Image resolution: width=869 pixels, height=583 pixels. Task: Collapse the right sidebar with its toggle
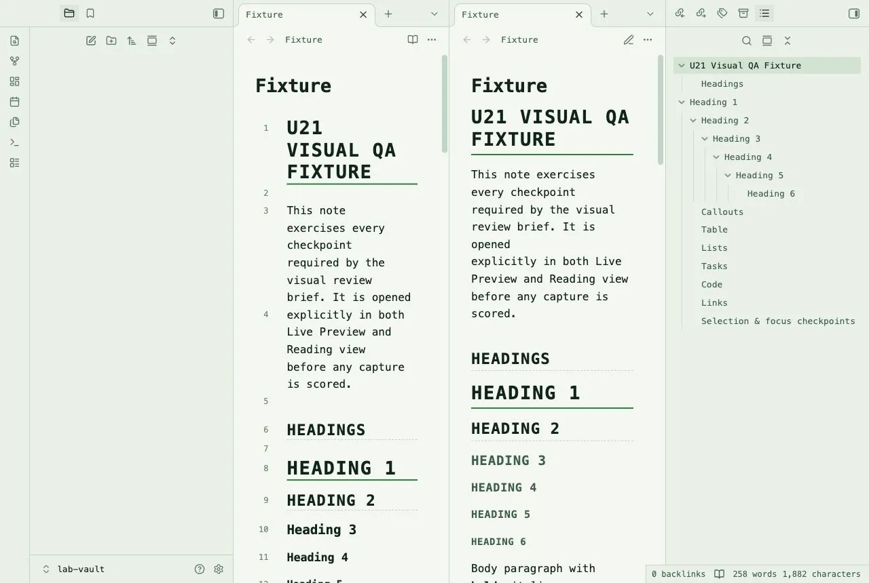point(854,14)
